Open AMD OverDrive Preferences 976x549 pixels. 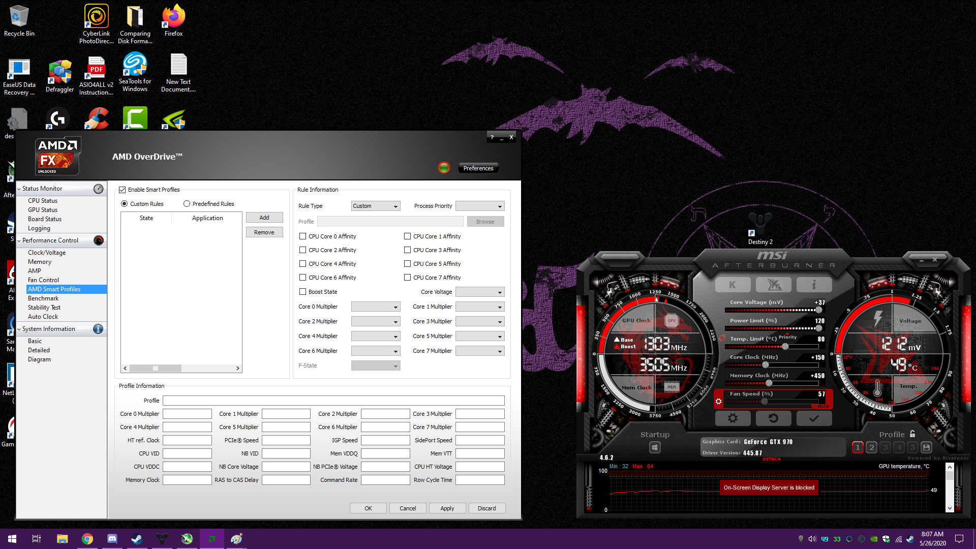tap(478, 168)
